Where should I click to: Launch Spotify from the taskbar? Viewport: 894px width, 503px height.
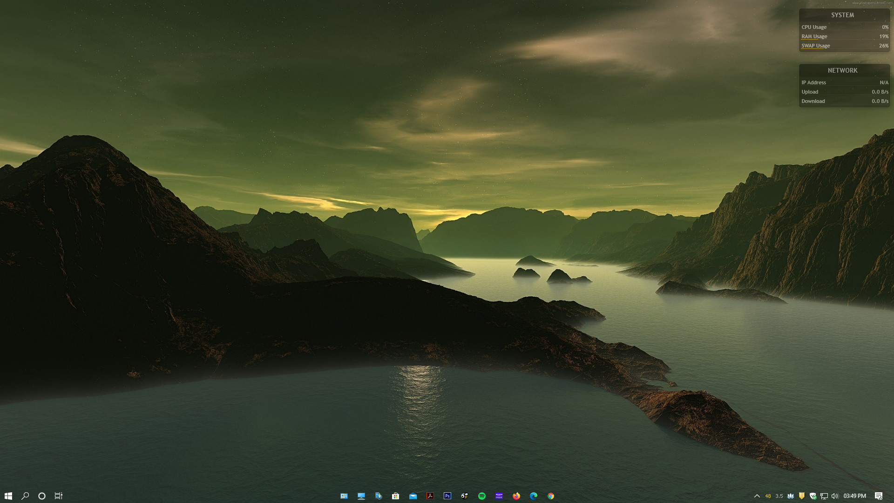click(482, 496)
